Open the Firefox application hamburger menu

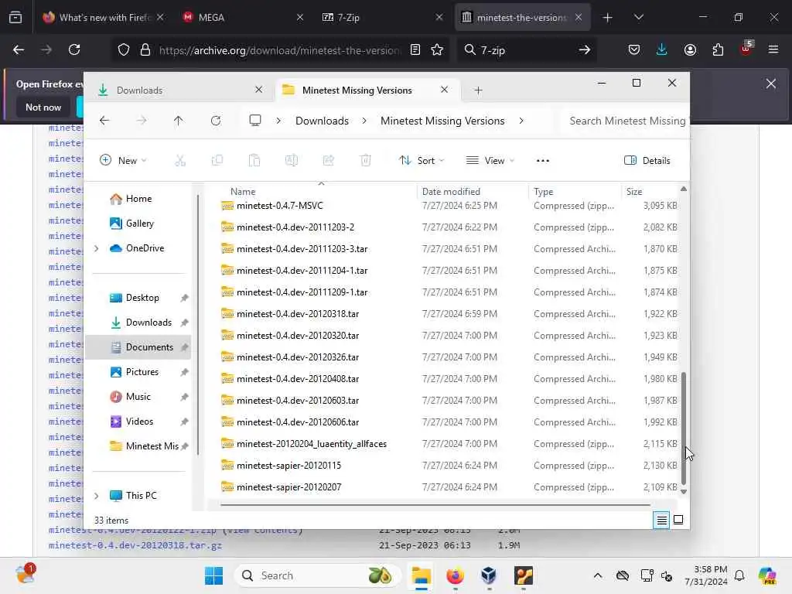773,49
